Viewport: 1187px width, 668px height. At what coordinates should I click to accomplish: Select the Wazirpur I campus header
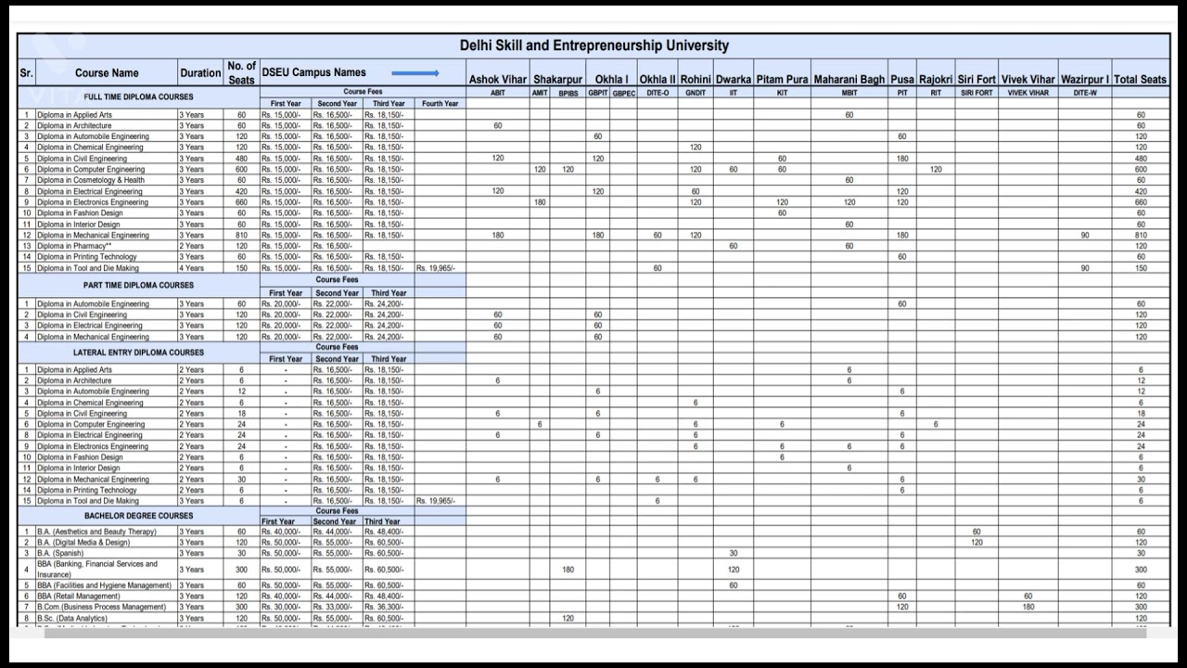pos(1085,80)
